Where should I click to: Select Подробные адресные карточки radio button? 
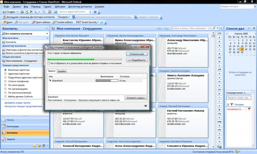click(5, 77)
